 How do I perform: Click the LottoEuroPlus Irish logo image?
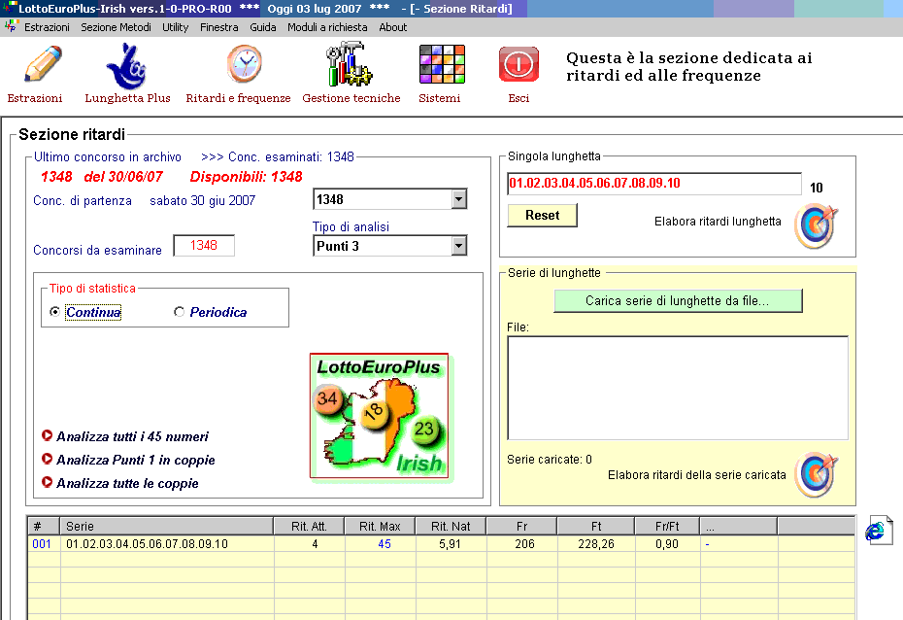(x=380, y=417)
